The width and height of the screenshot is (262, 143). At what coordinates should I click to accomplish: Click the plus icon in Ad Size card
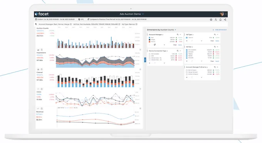coord(187,61)
